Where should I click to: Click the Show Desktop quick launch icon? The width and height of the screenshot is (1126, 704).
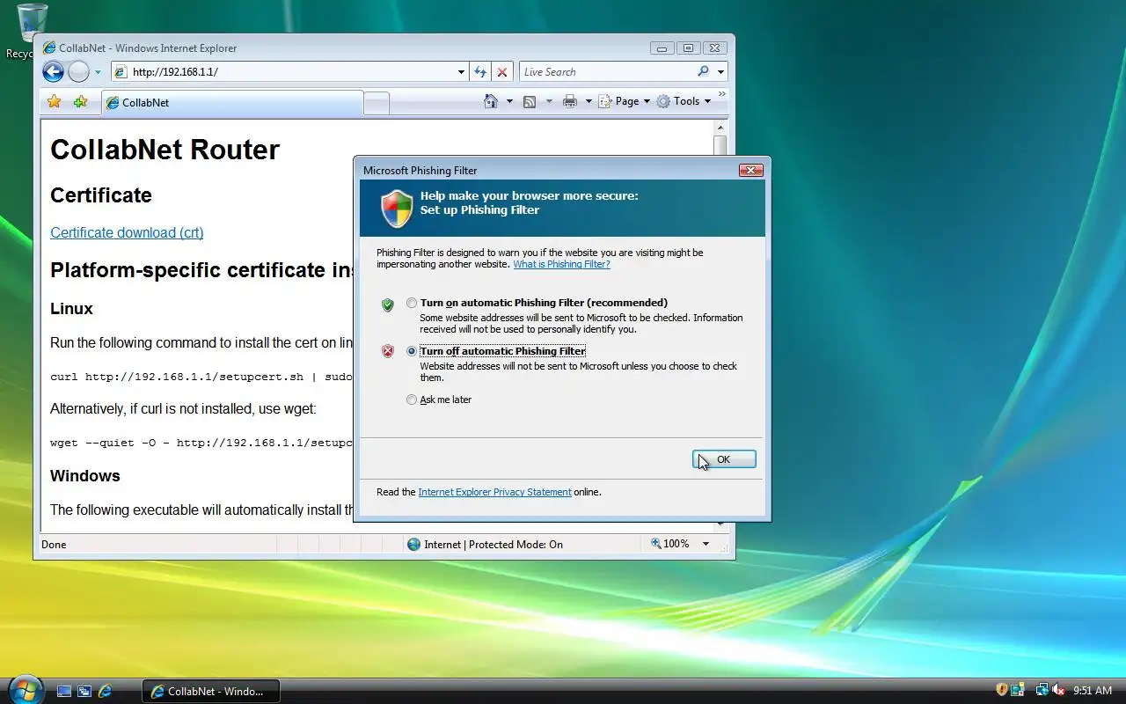(64, 692)
